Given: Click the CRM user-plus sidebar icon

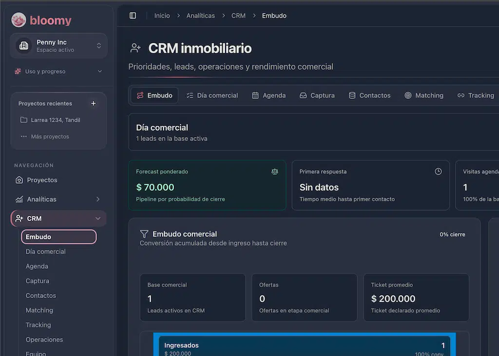Looking at the screenshot, I should point(19,218).
